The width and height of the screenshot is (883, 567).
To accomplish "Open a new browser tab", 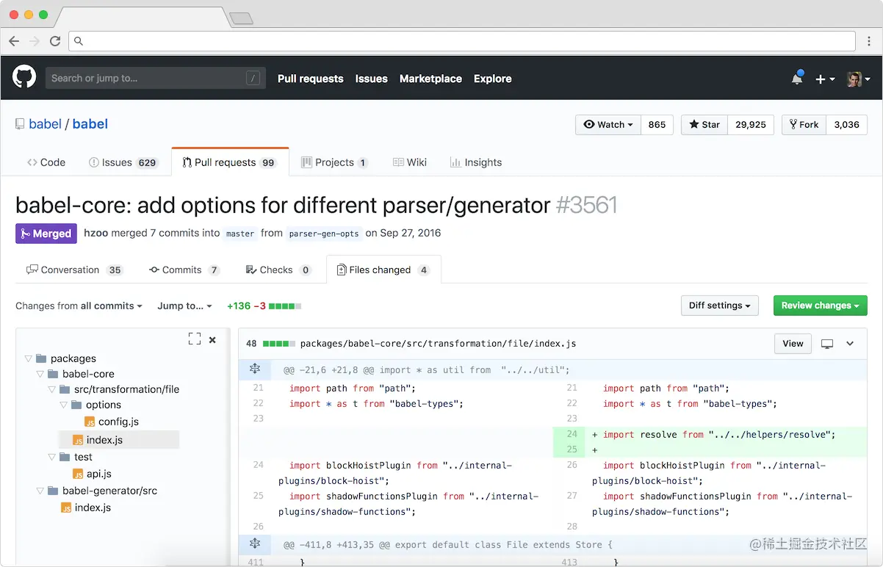I will 241,18.
